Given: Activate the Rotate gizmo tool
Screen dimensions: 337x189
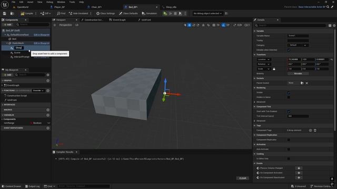Looking at the screenshot, I should tap(194, 25).
